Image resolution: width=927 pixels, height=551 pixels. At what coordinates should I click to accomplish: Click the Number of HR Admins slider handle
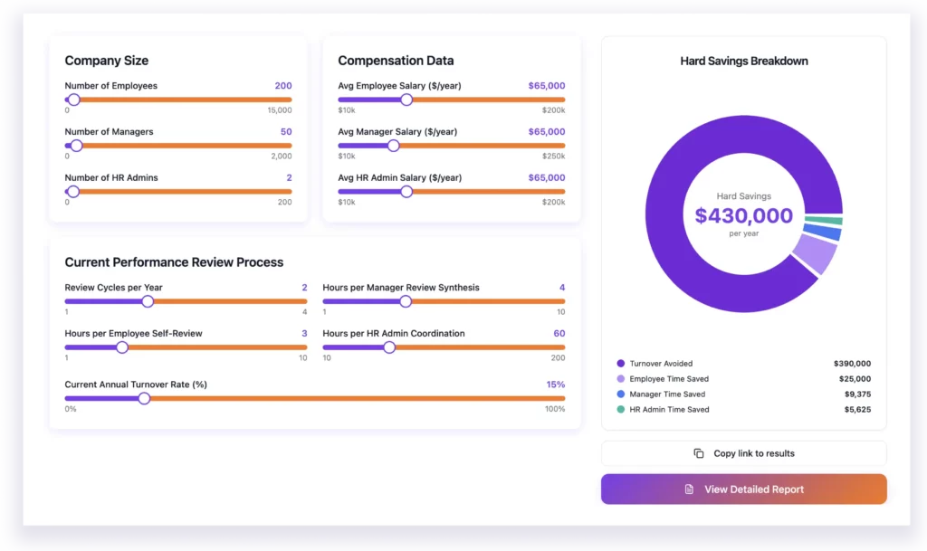[73, 192]
